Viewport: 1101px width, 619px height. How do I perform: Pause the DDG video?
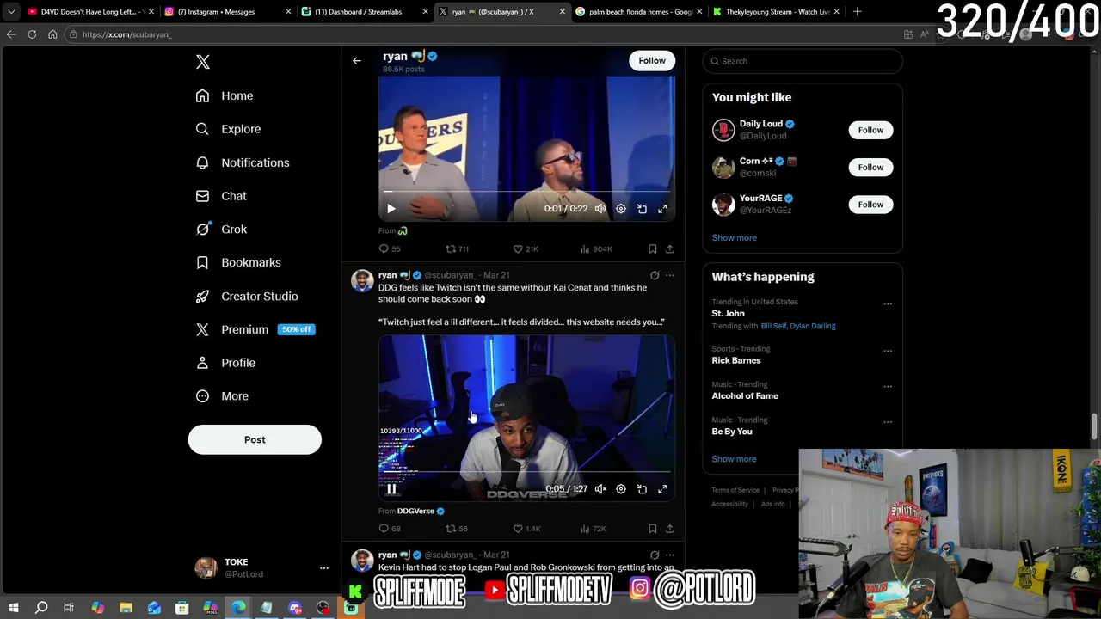(391, 489)
